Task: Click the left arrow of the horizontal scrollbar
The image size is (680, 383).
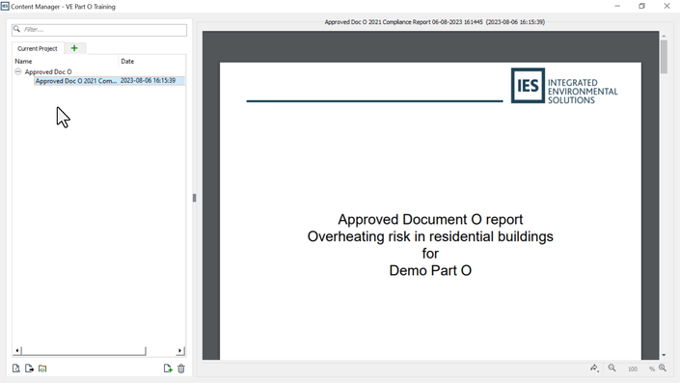Action: click(17, 350)
